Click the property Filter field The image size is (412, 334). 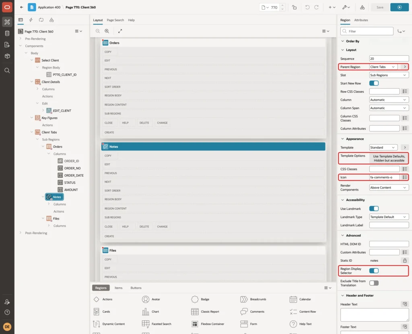point(367,31)
